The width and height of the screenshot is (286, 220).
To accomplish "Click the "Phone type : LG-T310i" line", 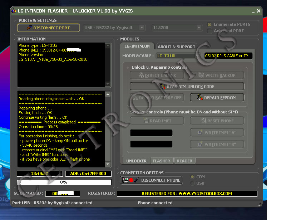I will coord(38,45).
